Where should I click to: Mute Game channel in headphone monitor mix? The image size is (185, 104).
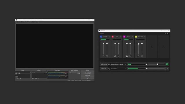(x=115, y=56)
